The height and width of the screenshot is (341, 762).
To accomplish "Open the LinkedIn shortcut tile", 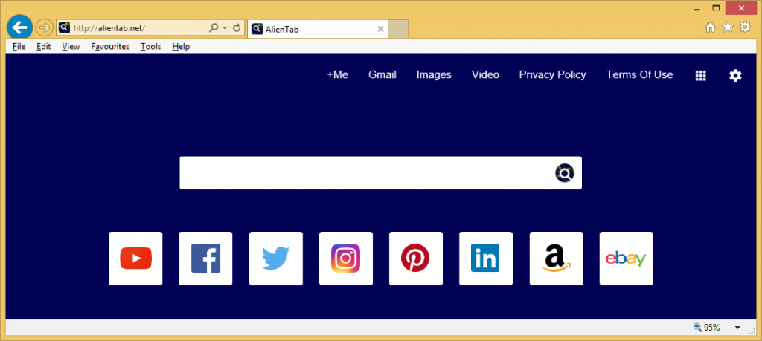I will tap(485, 259).
